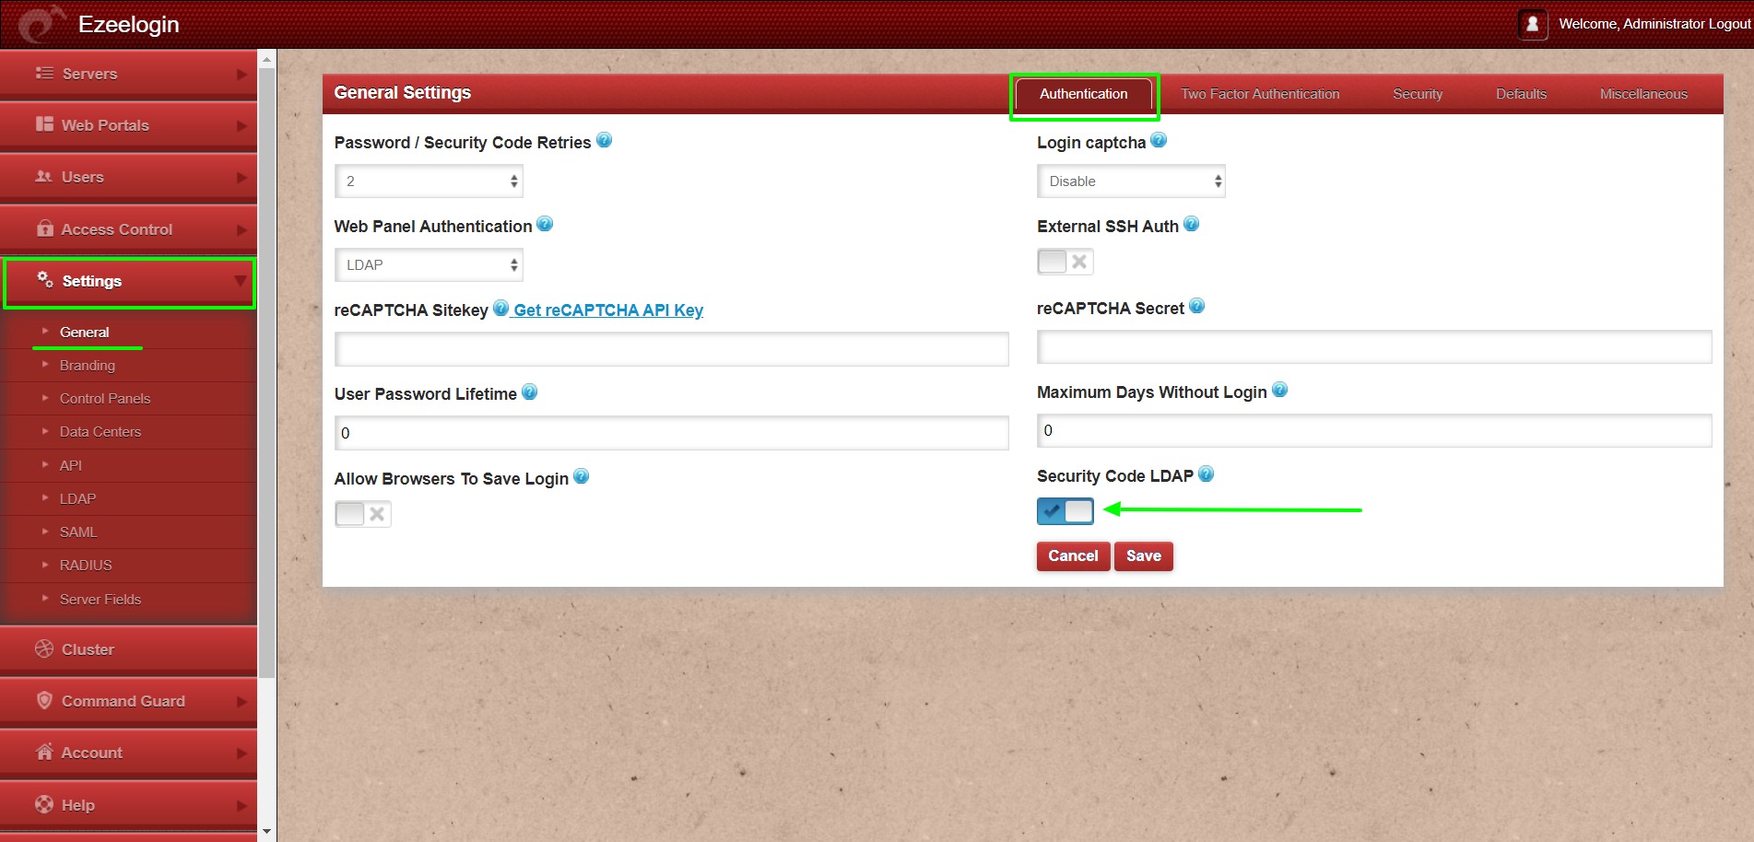The height and width of the screenshot is (842, 1754).
Task: Open RADIUS settings page
Action: click(86, 565)
